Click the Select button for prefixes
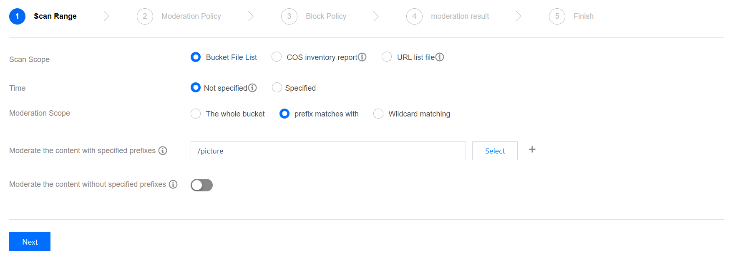The image size is (735, 260). (x=495, y=151)
